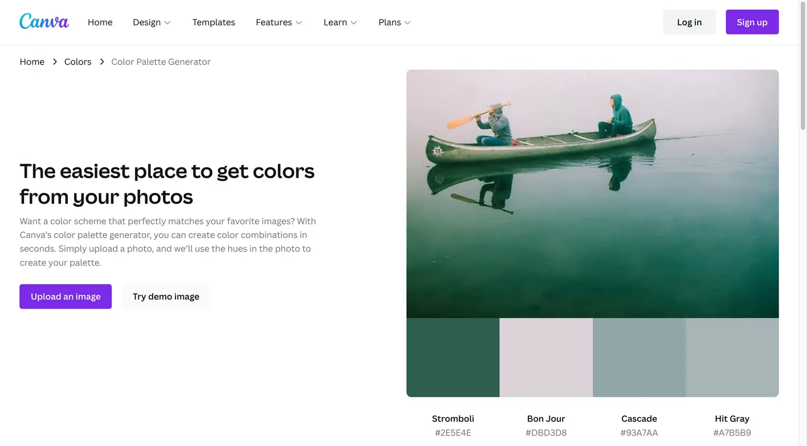Choose the Cascade gray-teal swatch
Image resolution: width=807 pixels, height=446 pixels.
(x=639, y=357)
